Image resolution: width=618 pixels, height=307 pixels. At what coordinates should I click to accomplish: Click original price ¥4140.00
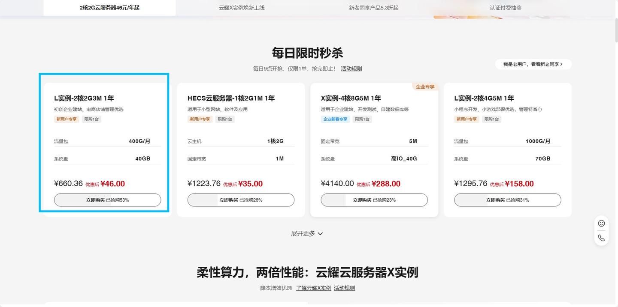(337, 184)
